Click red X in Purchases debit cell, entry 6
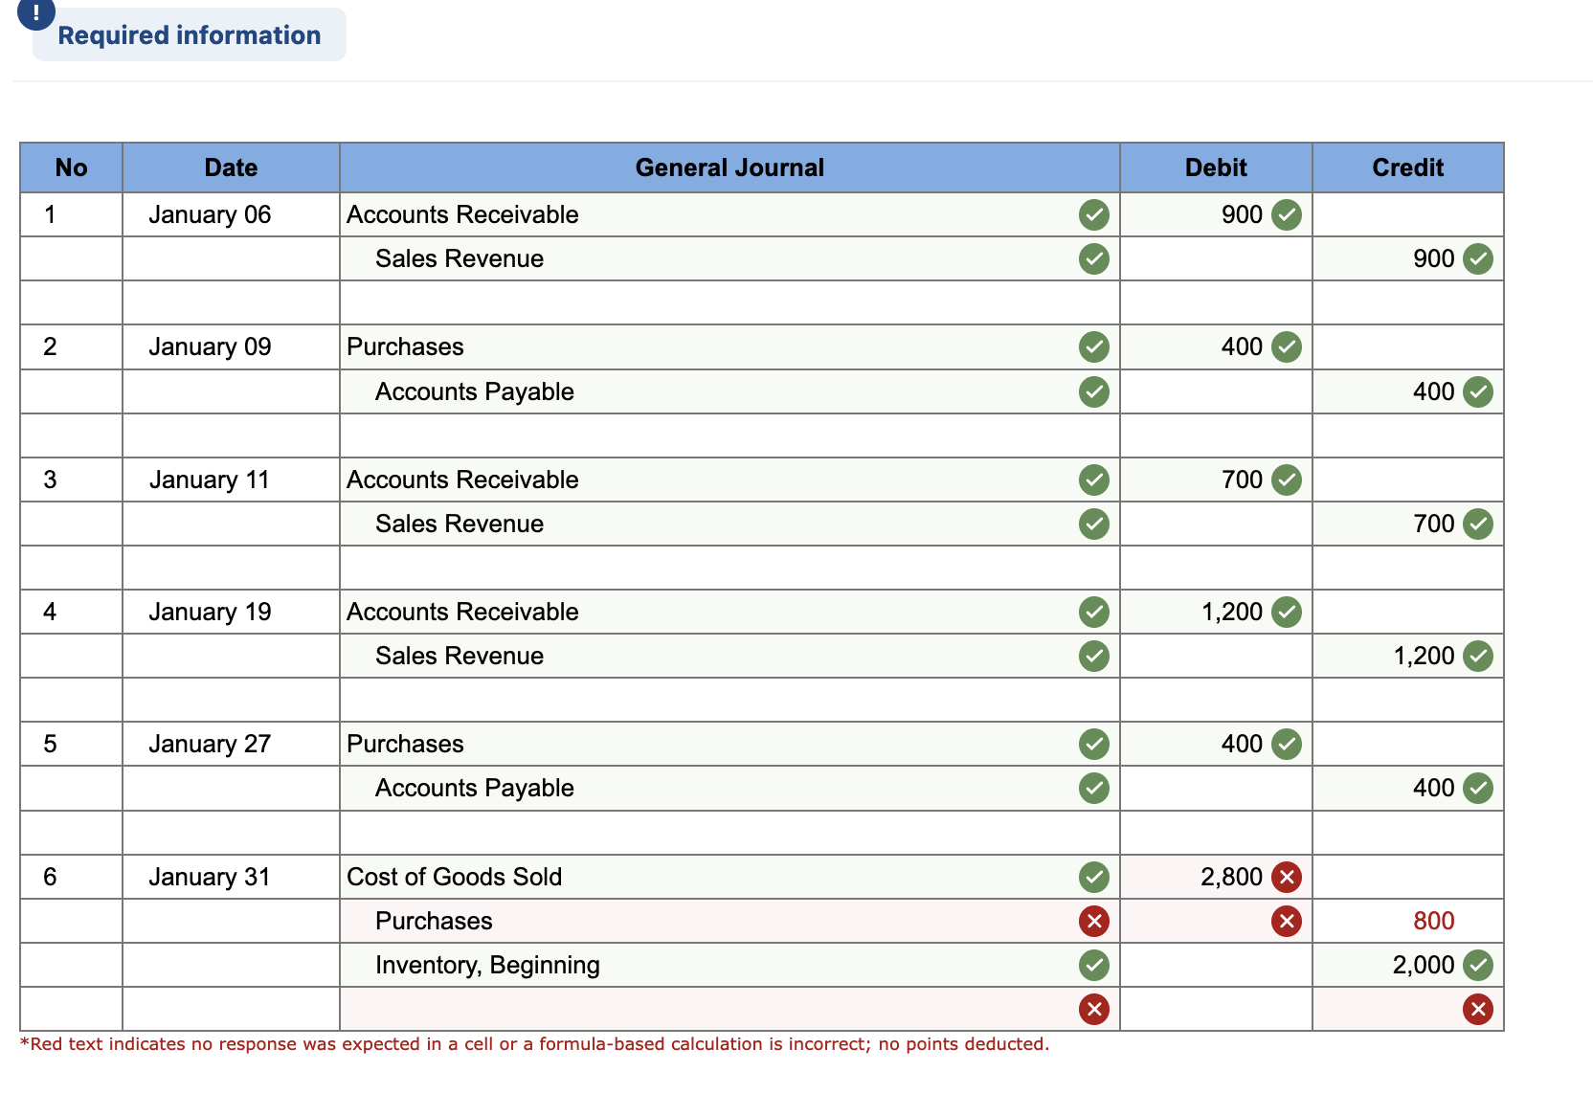 pos(1287,921)
